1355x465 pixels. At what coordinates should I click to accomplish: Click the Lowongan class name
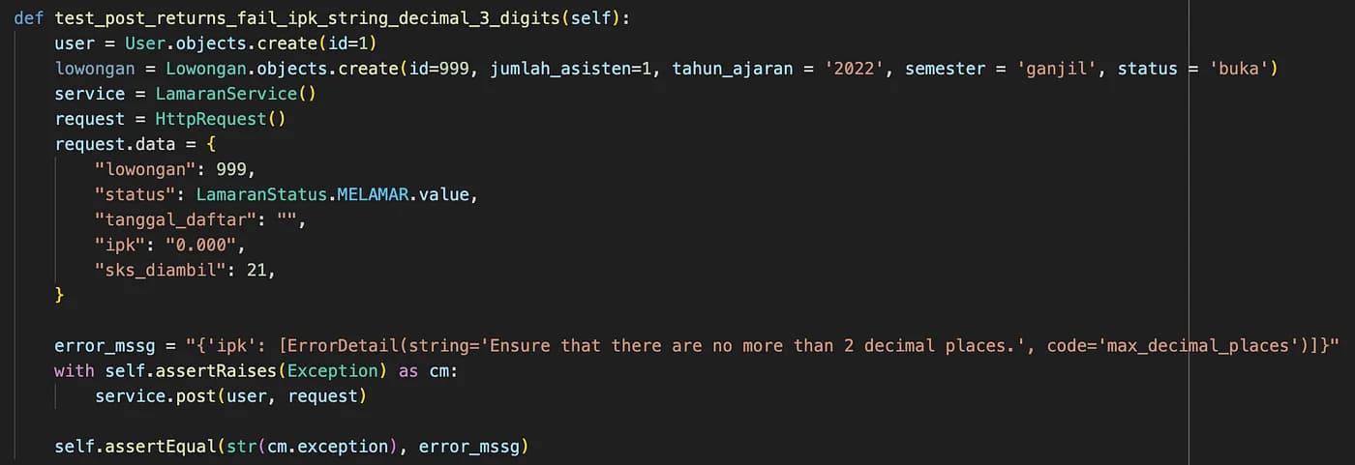coord(200,69)
